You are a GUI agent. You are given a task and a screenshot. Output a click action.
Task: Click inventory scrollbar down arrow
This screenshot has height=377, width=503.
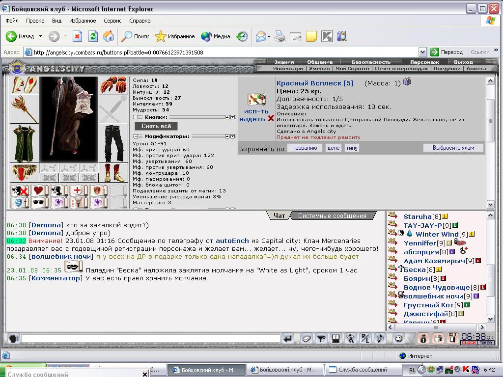(x=491, y=204)
